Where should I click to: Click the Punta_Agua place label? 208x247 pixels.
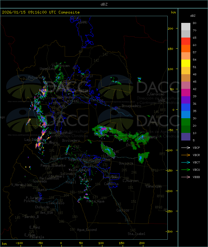tap(95, 201)
